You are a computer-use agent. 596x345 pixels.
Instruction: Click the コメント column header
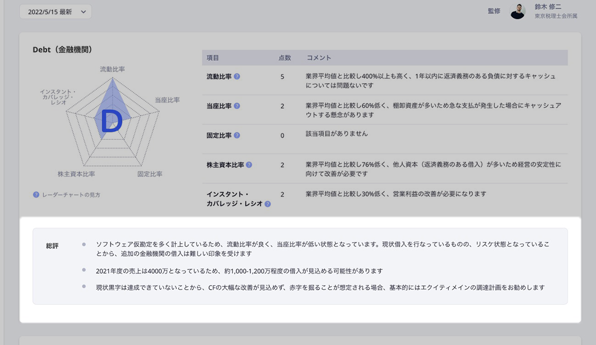click(319, 58)
